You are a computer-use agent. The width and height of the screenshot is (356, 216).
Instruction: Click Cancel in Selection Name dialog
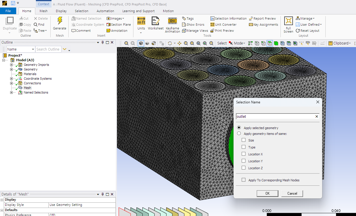click(x=292, y=193)
